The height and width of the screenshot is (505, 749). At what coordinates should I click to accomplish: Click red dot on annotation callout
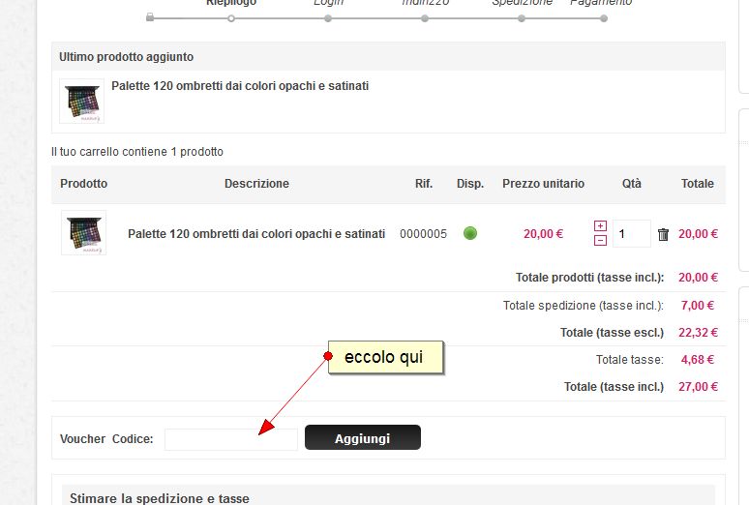[328, 356]
